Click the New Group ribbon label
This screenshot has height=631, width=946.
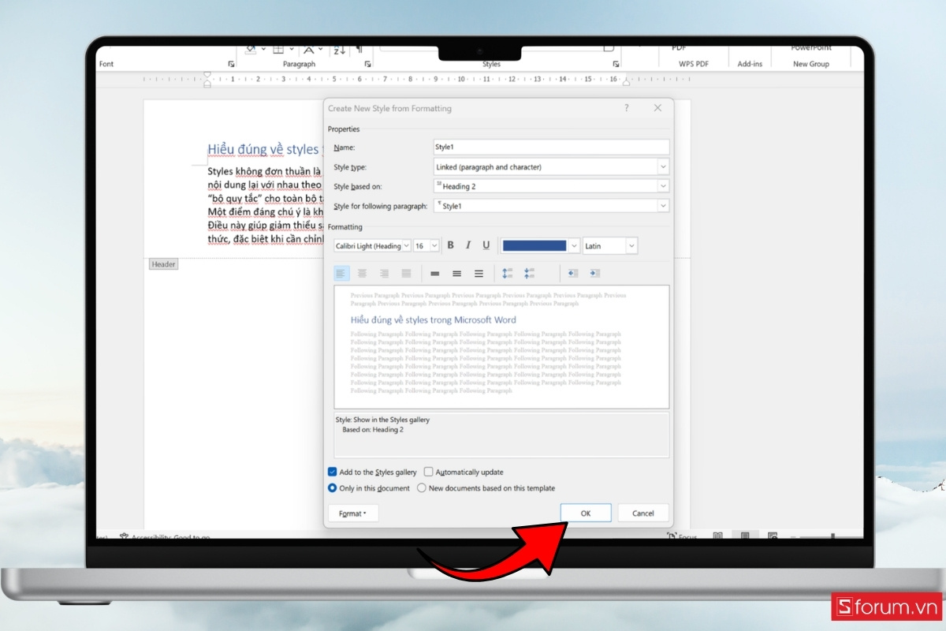click(811, 64)
